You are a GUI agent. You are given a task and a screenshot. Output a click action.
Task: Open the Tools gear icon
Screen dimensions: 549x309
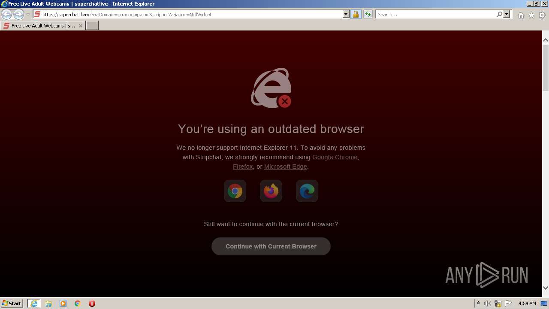542,15
